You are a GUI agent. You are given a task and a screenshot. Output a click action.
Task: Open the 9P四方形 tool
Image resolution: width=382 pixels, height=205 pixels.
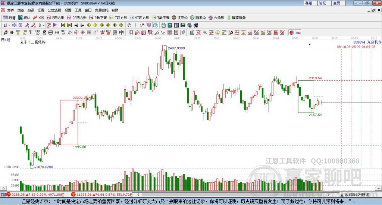click(x=77, y=18)
